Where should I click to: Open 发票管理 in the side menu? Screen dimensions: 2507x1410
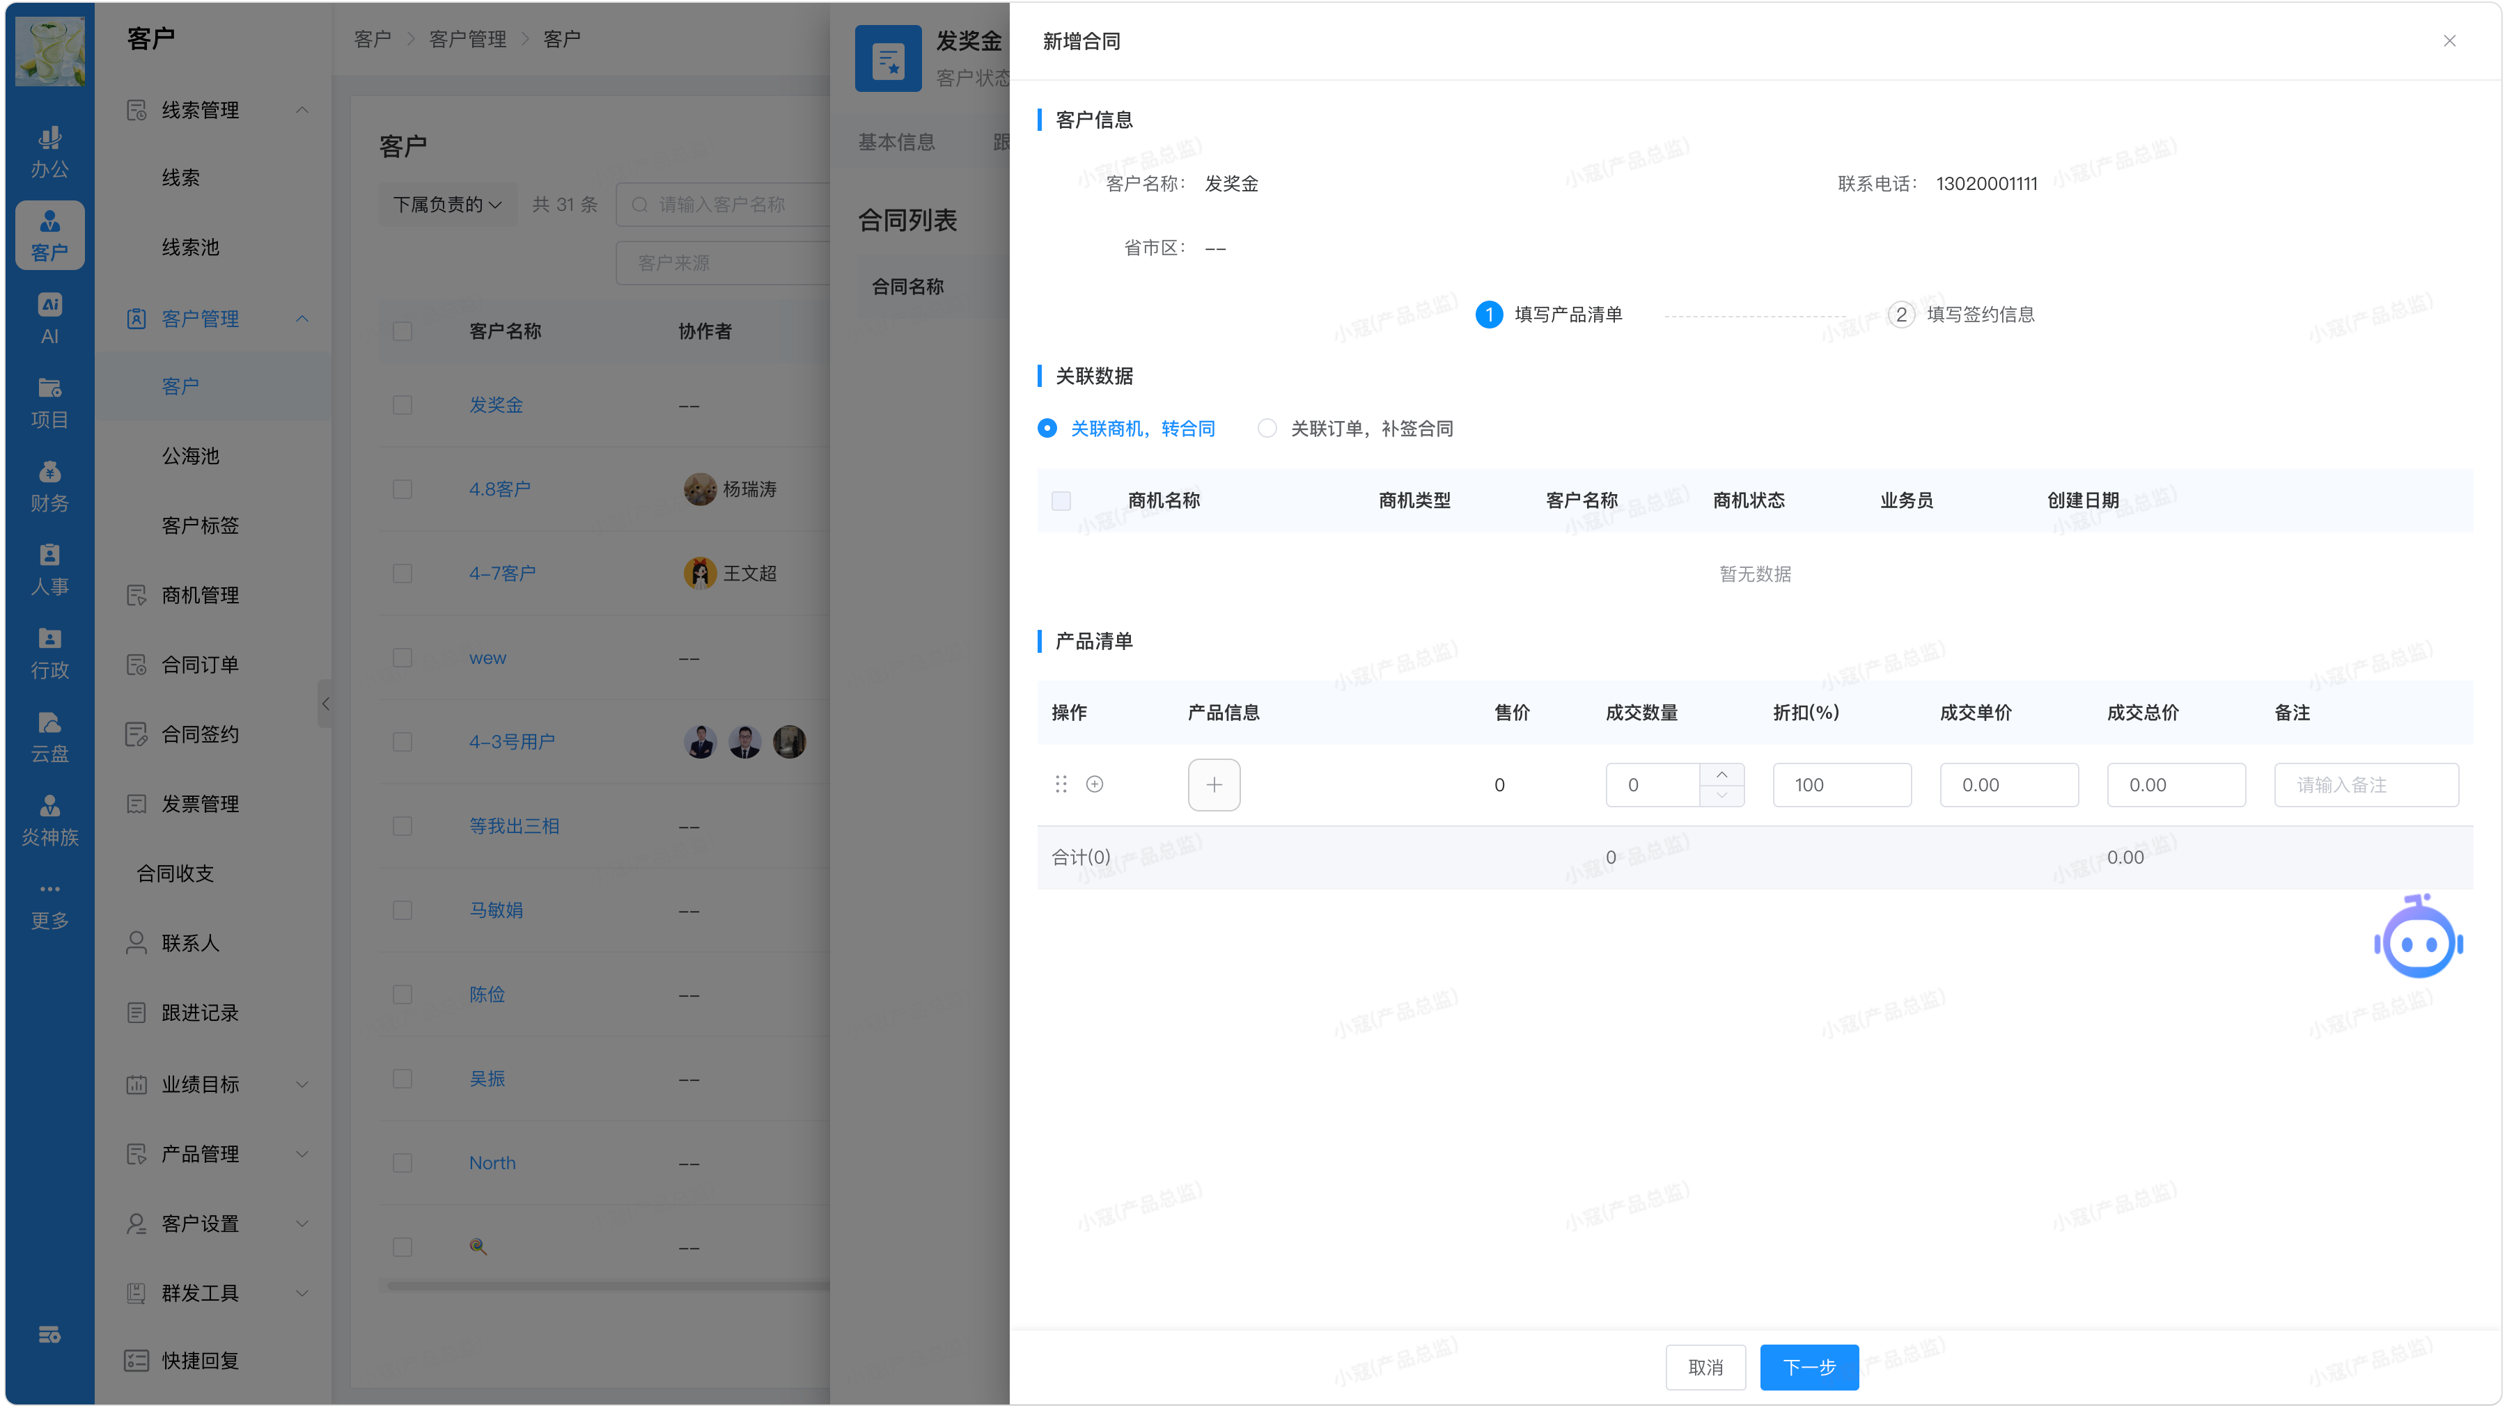[x=199, y=805]
